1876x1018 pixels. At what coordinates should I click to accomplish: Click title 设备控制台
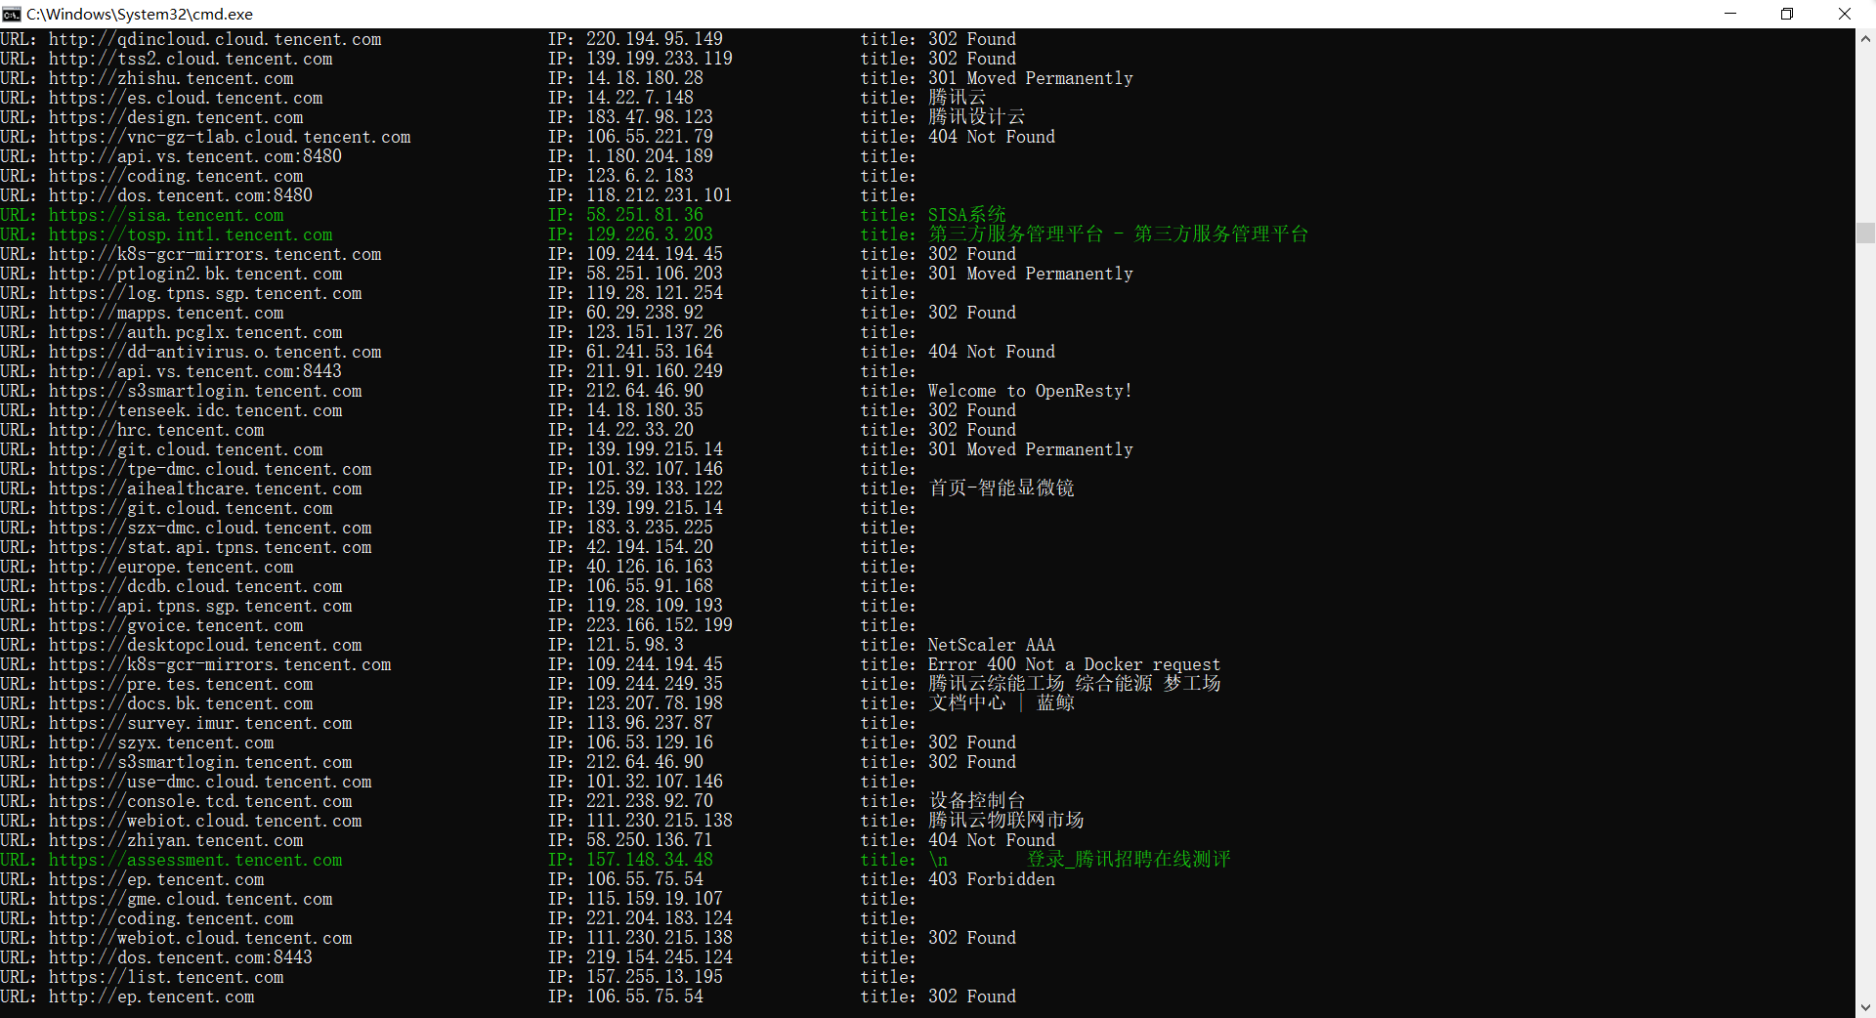coord(977,801)
